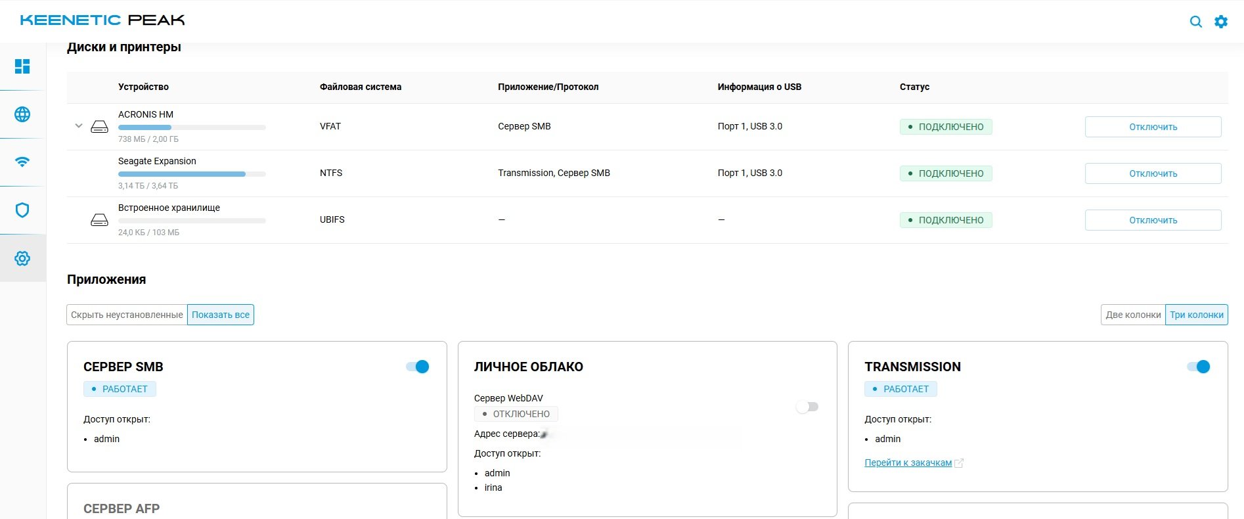Screen dimensions: 1244x519
Task: Click the ACRONIS HM drive icon
Action: [99, 127]
